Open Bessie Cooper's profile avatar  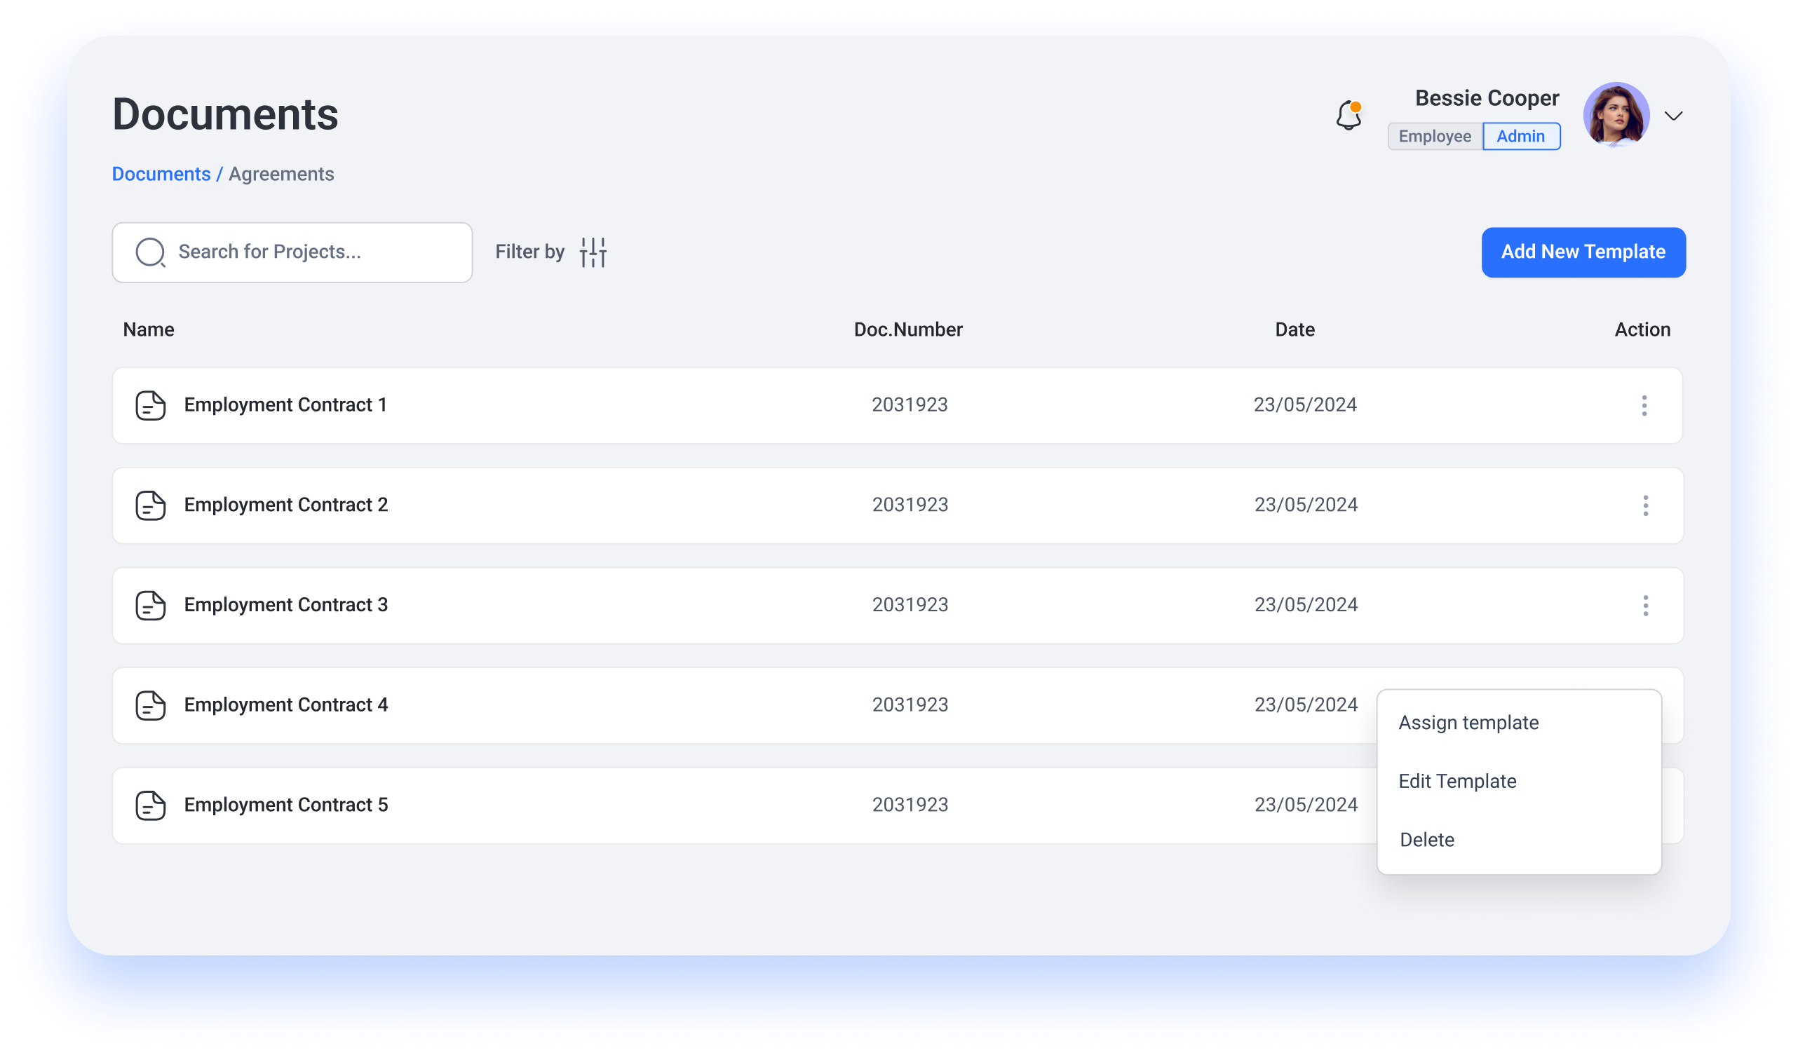tap(1616, 115)
